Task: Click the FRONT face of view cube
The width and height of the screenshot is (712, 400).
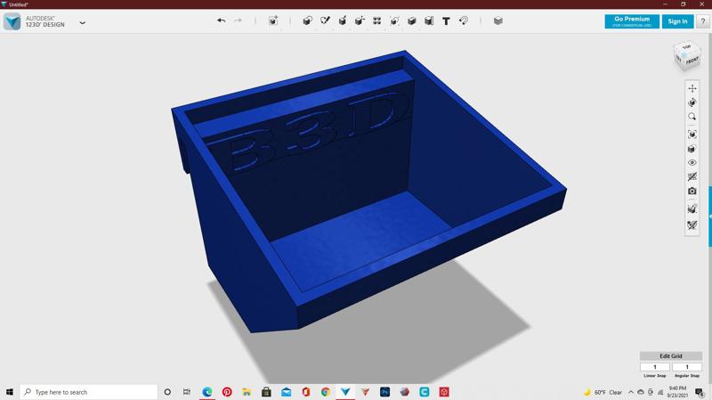Action: (692, 61)
